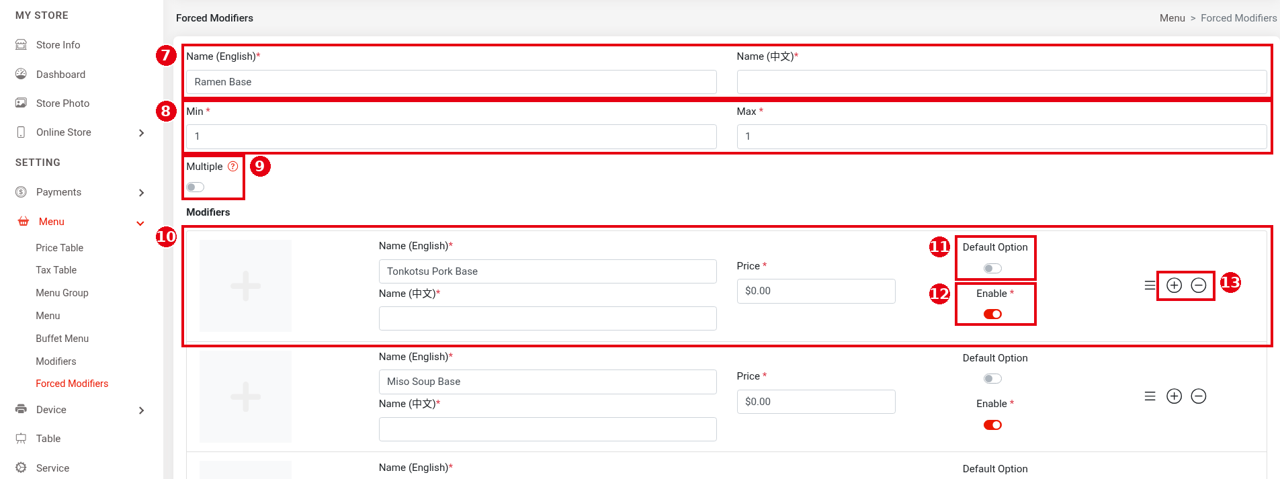Click image upload placeholder for Miso Soup Base
Screen dimensions: 1280x479
pos(245,396)
